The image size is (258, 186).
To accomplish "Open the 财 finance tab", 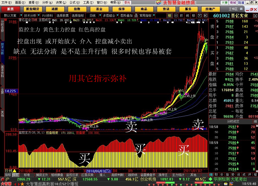I will pyautogui.click(x=216, y=175).
